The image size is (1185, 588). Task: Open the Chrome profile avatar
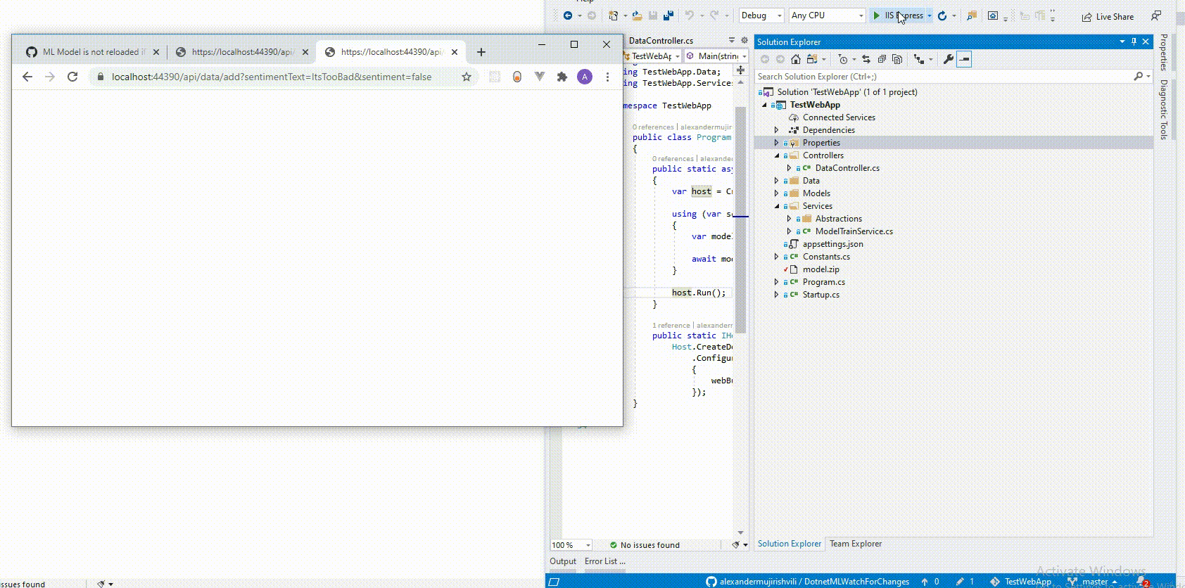click(585, 77)
